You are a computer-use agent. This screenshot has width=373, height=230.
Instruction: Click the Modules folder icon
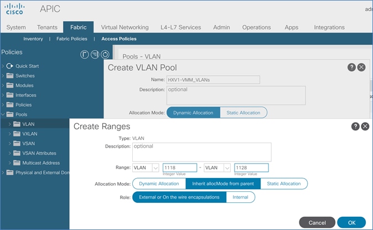[10, 85]
